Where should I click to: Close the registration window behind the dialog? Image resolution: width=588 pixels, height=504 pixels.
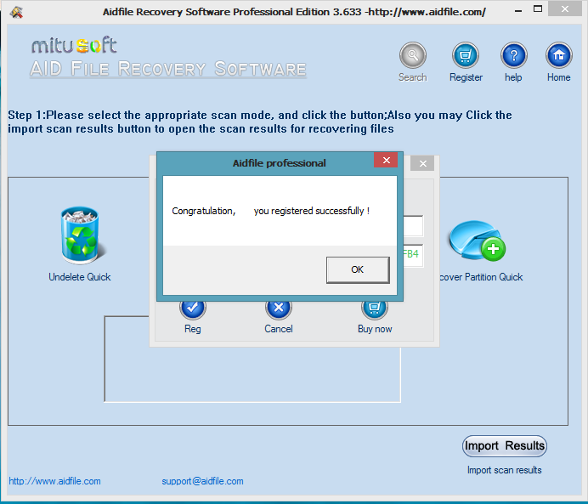[x=422, y=163]
